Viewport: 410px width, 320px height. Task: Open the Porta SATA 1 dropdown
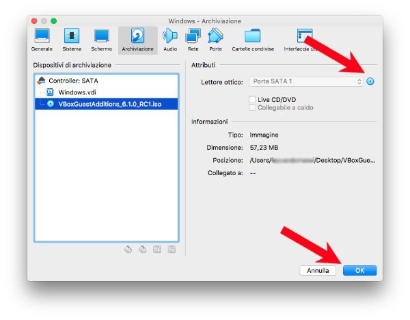306,81
